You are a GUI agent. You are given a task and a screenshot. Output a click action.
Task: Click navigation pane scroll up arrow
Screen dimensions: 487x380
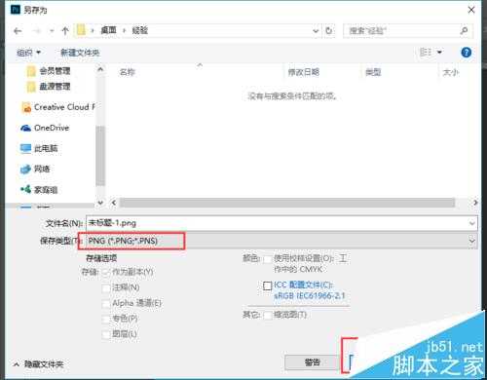coord(100,69)
